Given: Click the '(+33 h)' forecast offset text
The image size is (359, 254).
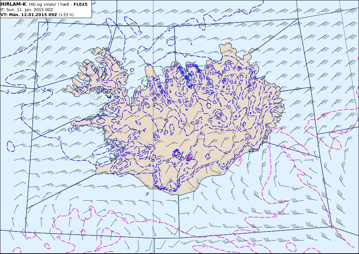Looking at the screenshot, I should 66,15.
